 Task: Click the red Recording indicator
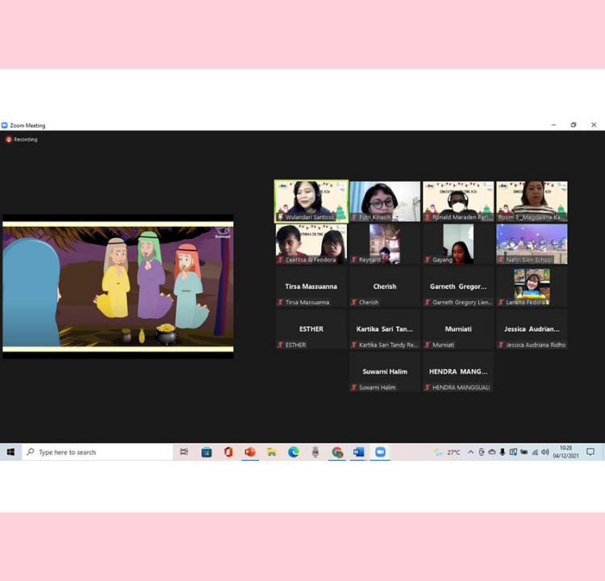[x=22, y=140]
